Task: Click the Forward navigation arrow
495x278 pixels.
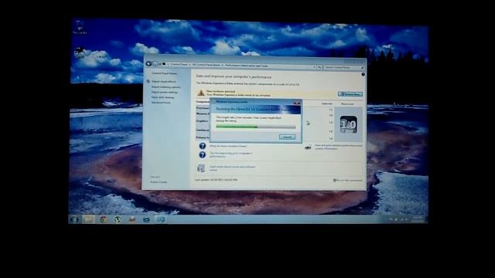Action: (x=155, y=64)
